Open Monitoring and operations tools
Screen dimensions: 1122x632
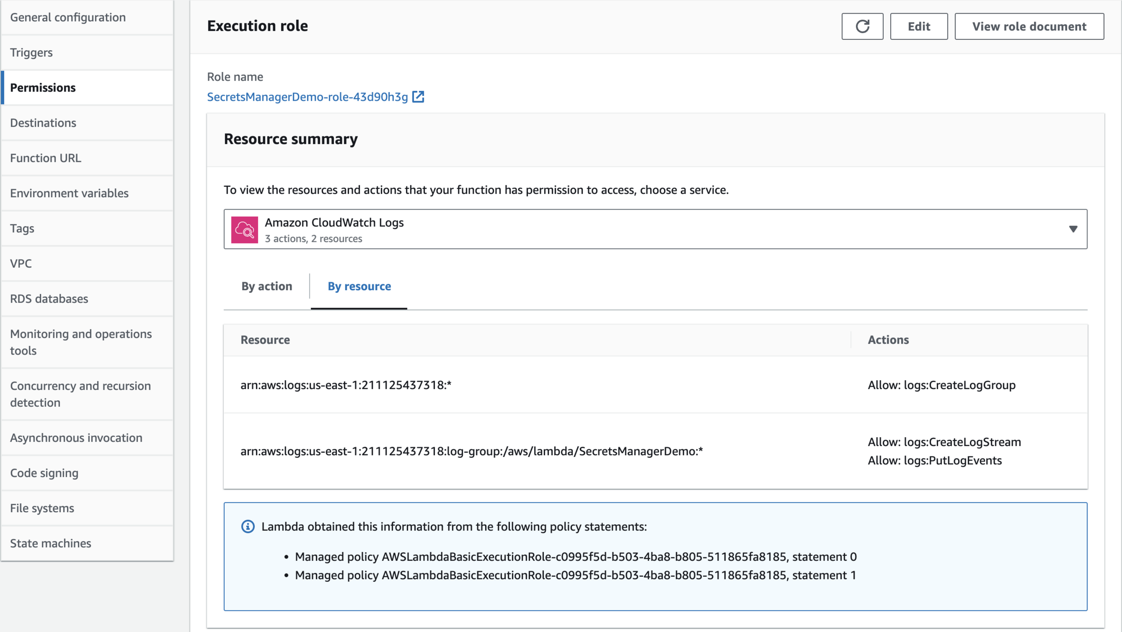click(x=81, y=342)
